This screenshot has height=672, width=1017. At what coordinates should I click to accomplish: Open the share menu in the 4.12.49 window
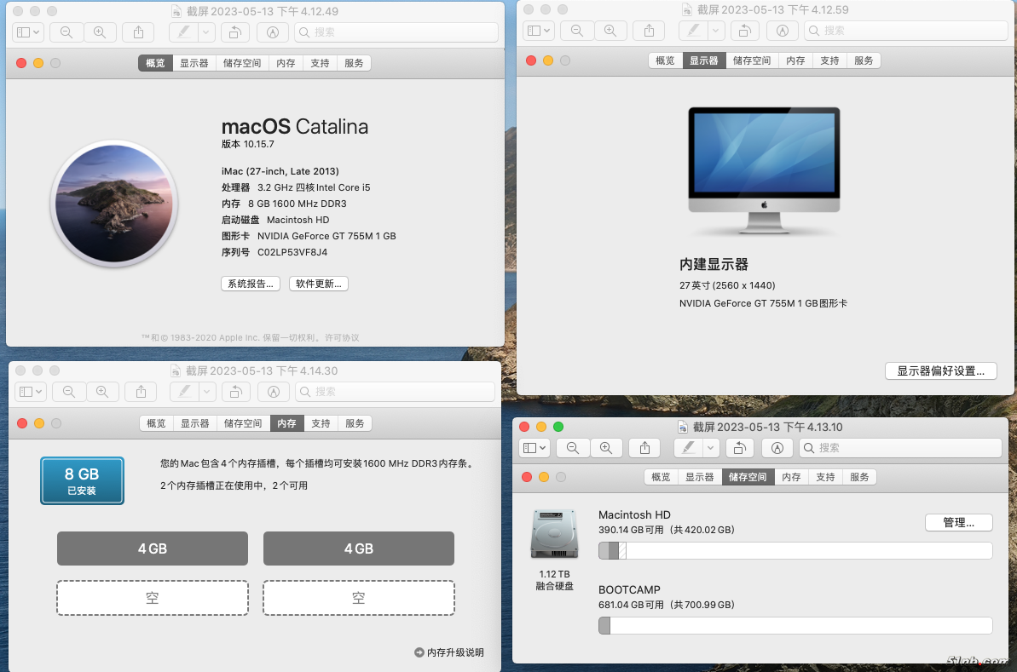[x=138, y=32]
